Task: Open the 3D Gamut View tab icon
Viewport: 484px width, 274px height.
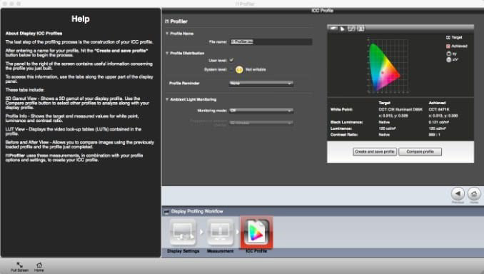Action: point(333,29)
